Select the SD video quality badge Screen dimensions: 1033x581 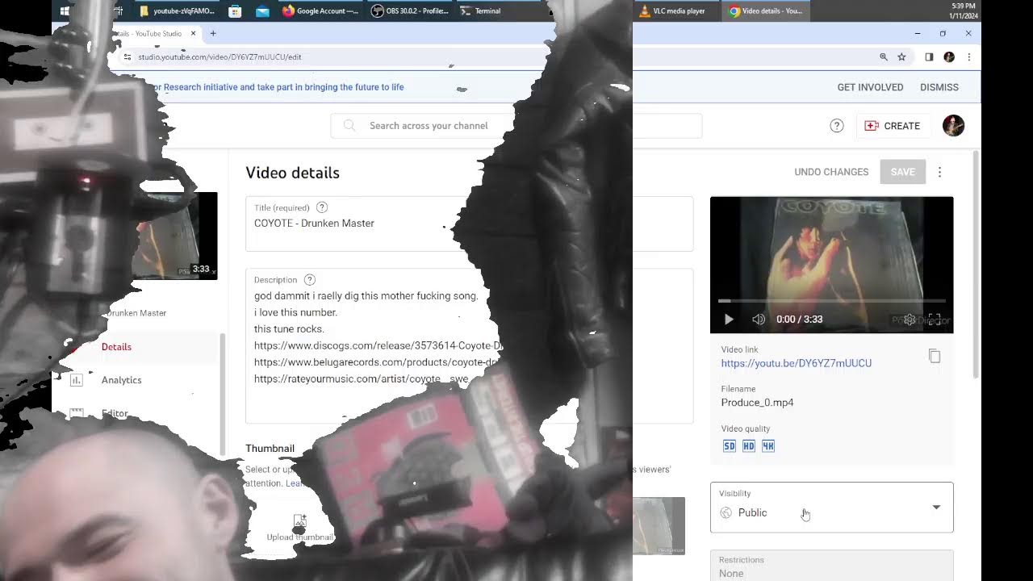click(730, 446)
